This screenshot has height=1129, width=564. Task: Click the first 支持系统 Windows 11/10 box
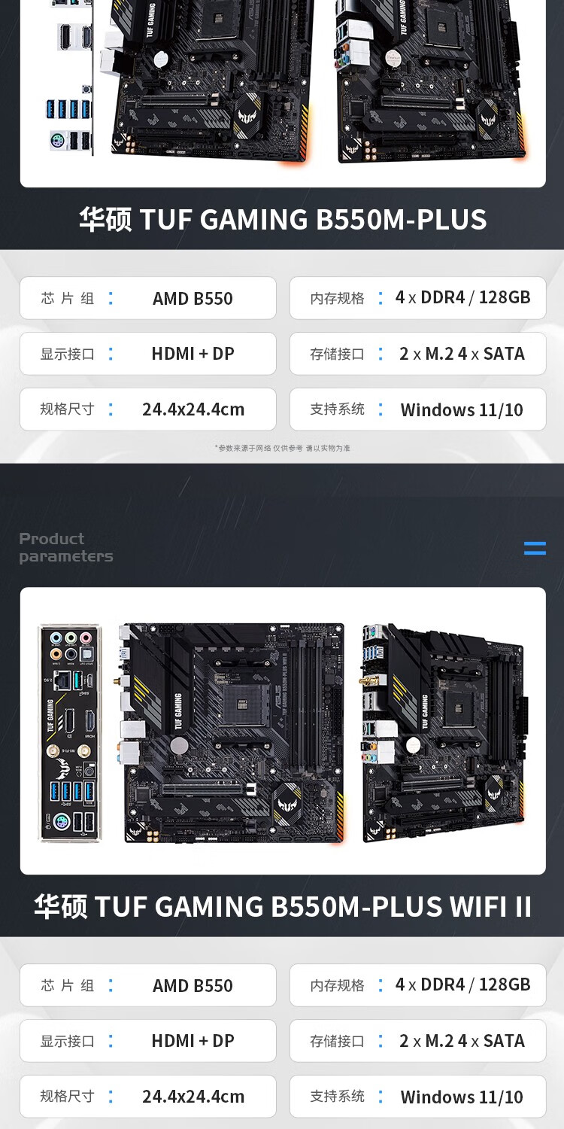[x=418, y=409]
